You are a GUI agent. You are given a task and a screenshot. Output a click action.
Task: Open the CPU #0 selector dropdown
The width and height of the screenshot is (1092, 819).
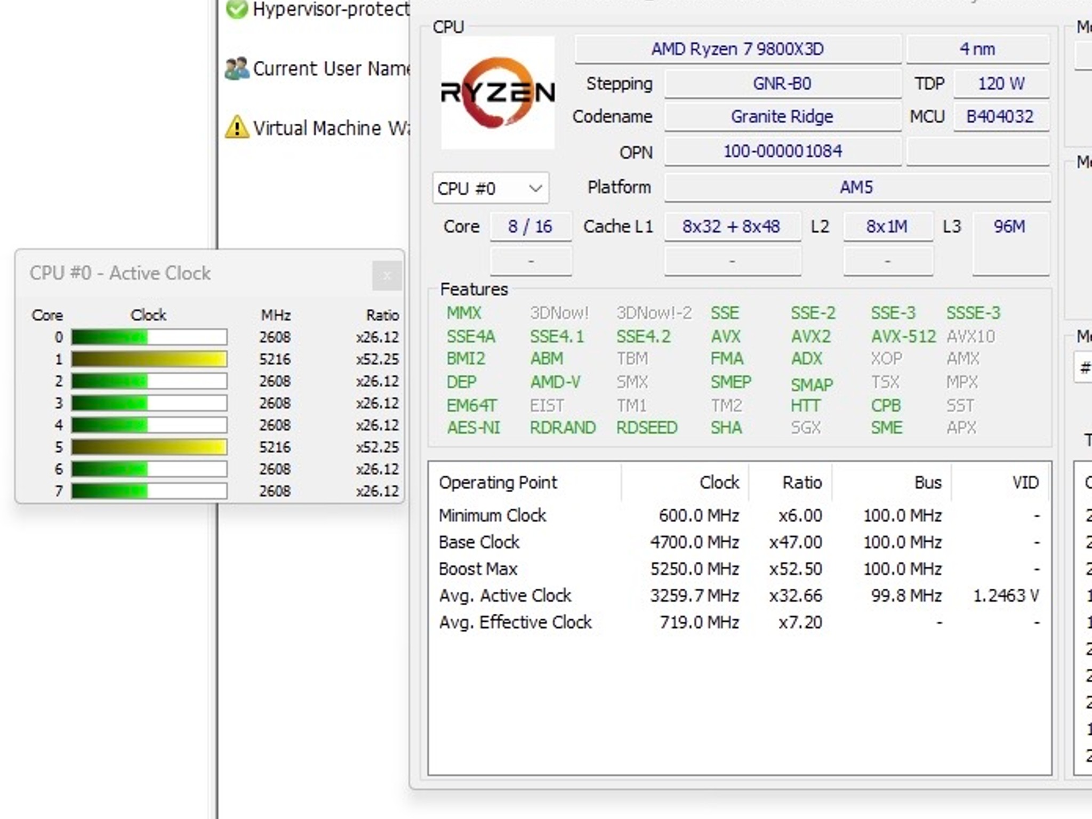491,188
